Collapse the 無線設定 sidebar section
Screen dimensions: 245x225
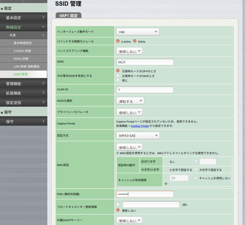click(23, 27)
